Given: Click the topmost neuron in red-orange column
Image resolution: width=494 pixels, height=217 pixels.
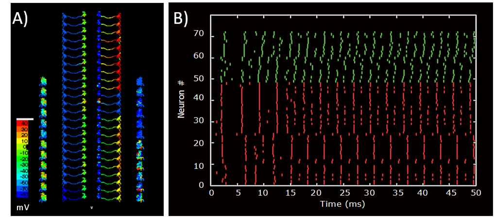Looking at the screenshot, I should coord(109,16).
